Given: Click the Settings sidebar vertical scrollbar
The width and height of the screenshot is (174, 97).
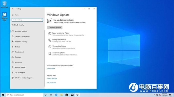Looking at the screenshot, I should point(44,58).
